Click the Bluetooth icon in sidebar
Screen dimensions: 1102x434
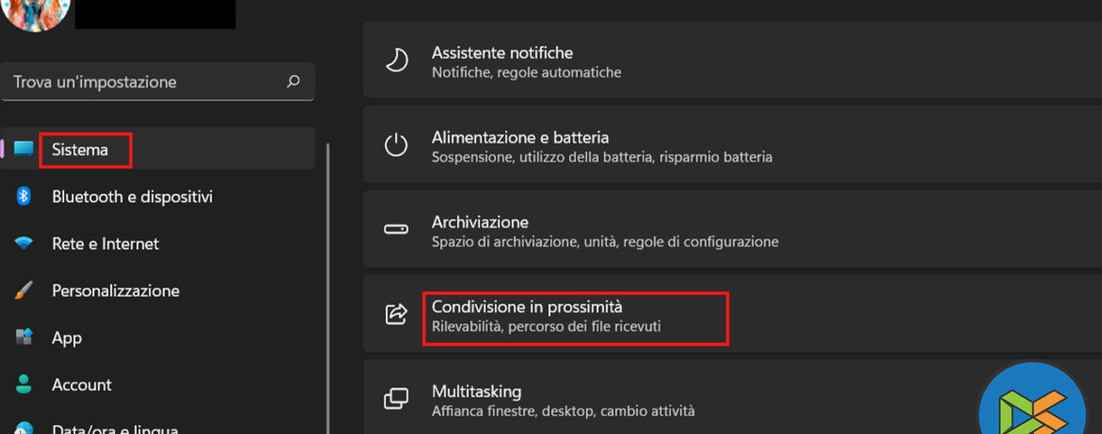coord(23,196)
